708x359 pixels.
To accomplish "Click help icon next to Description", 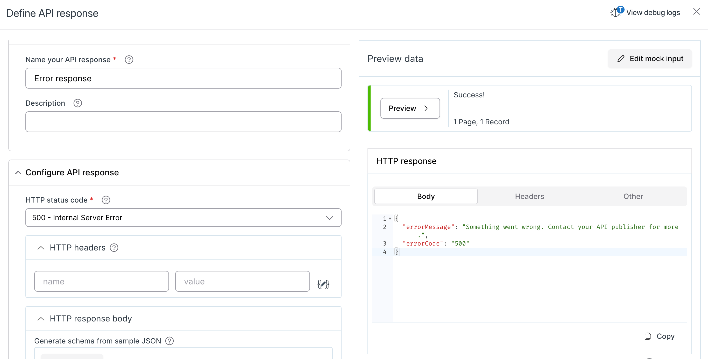I will click(x=78, y=103).
